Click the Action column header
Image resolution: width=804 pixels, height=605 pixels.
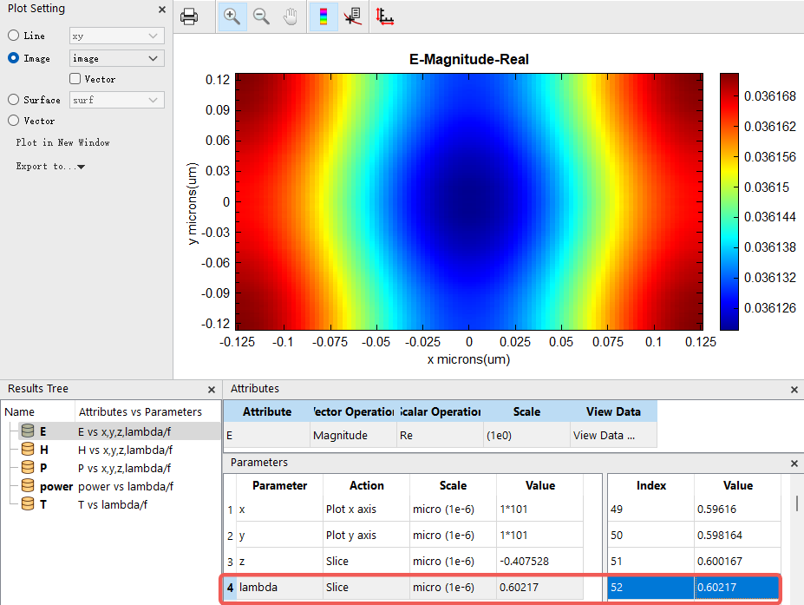pos(367,485)
